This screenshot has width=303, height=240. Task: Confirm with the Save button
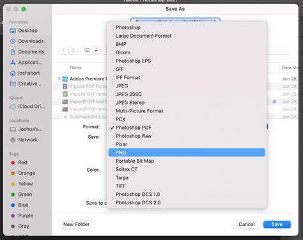coord(277,225)
